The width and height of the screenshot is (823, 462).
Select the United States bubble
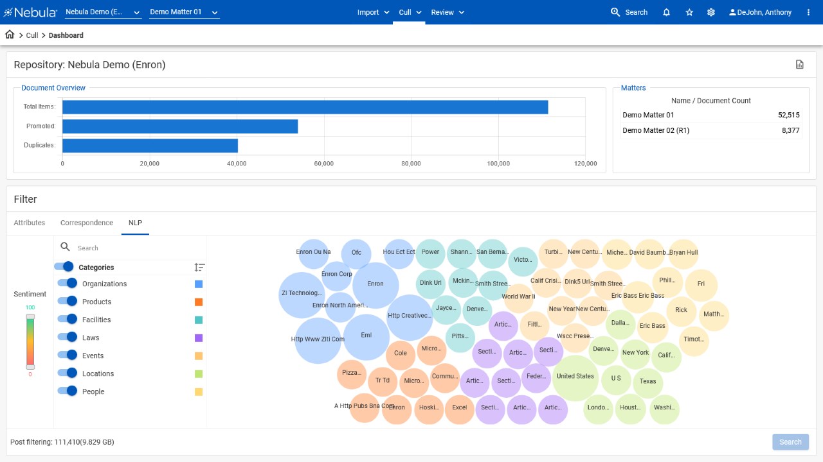click(x=575, y=377)
